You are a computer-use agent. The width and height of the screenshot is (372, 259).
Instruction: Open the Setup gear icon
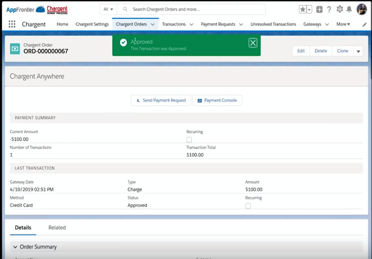click(x=339, y=9)
